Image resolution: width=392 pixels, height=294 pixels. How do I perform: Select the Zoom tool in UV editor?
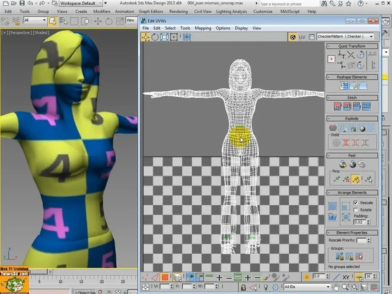click(345, 287)
